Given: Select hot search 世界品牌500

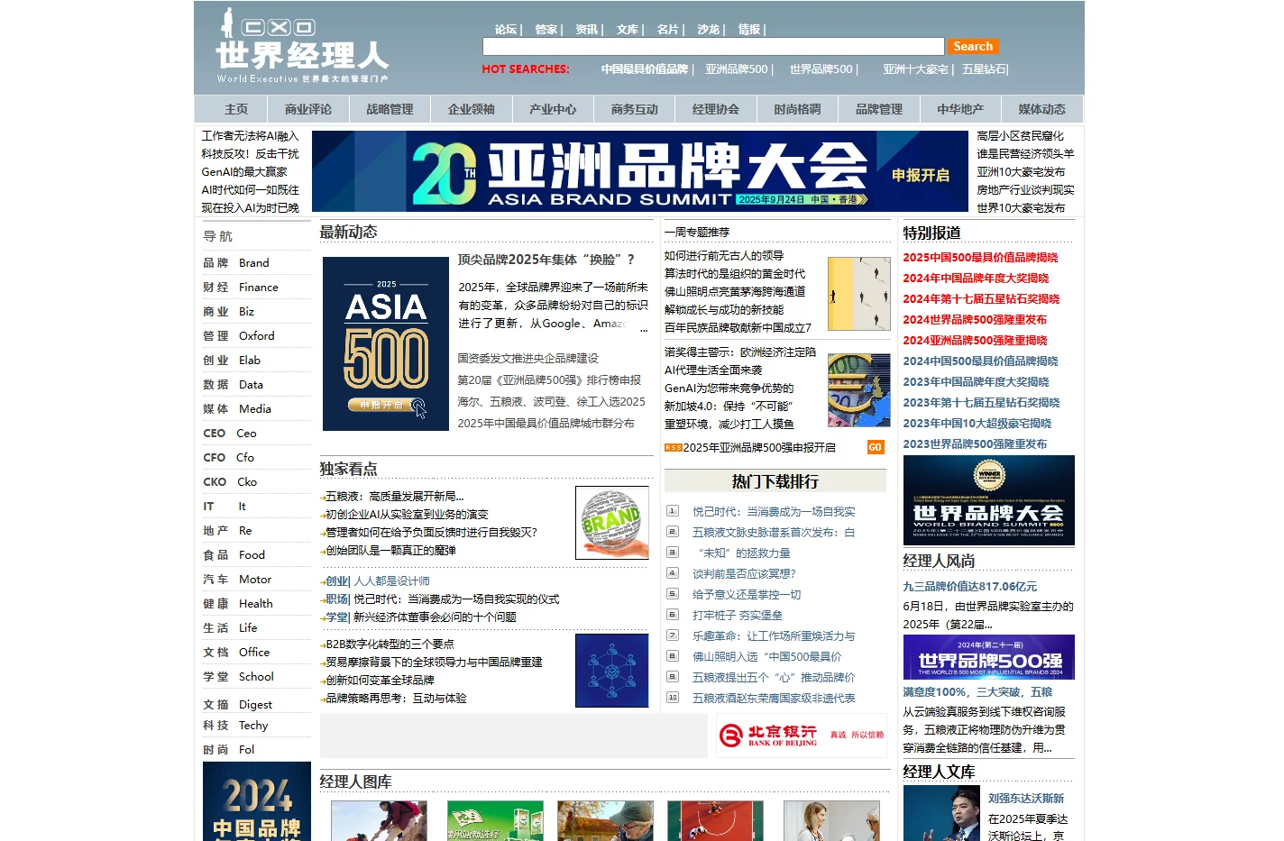Looking at the screenshot, I should click(821, 69).
